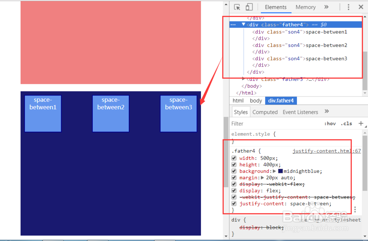Disable the justify-content: space-between property

click(x=234, y=203)
